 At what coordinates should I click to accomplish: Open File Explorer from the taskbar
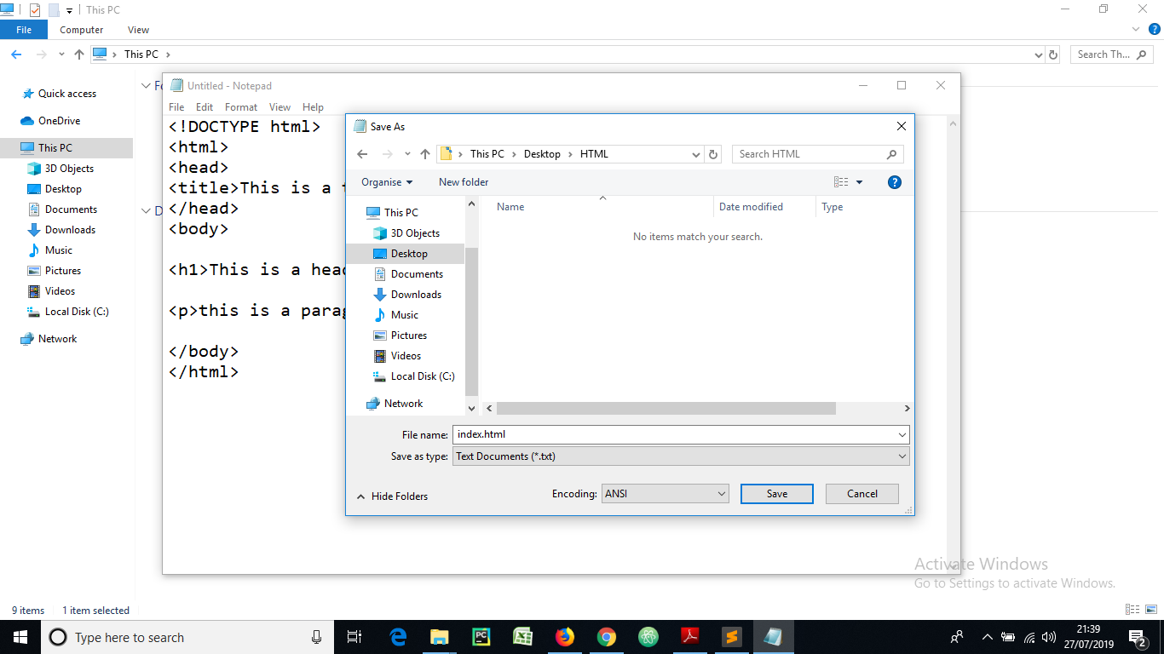coord(440,637)
